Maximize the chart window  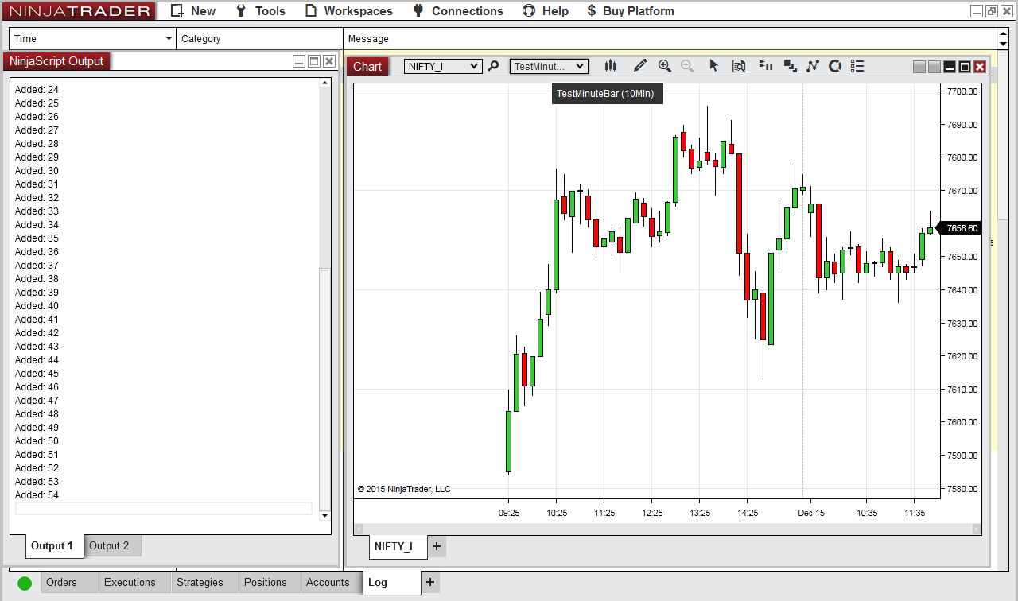coord(965,67)
